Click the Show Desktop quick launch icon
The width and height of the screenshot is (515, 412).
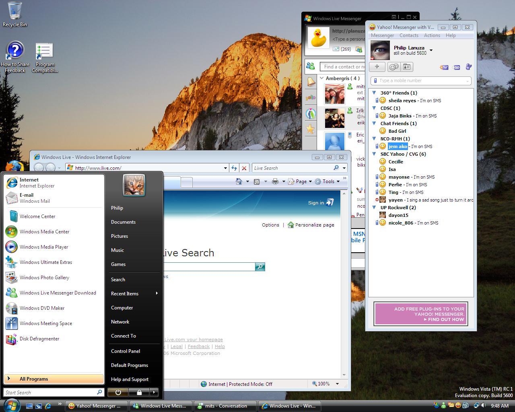29,406
